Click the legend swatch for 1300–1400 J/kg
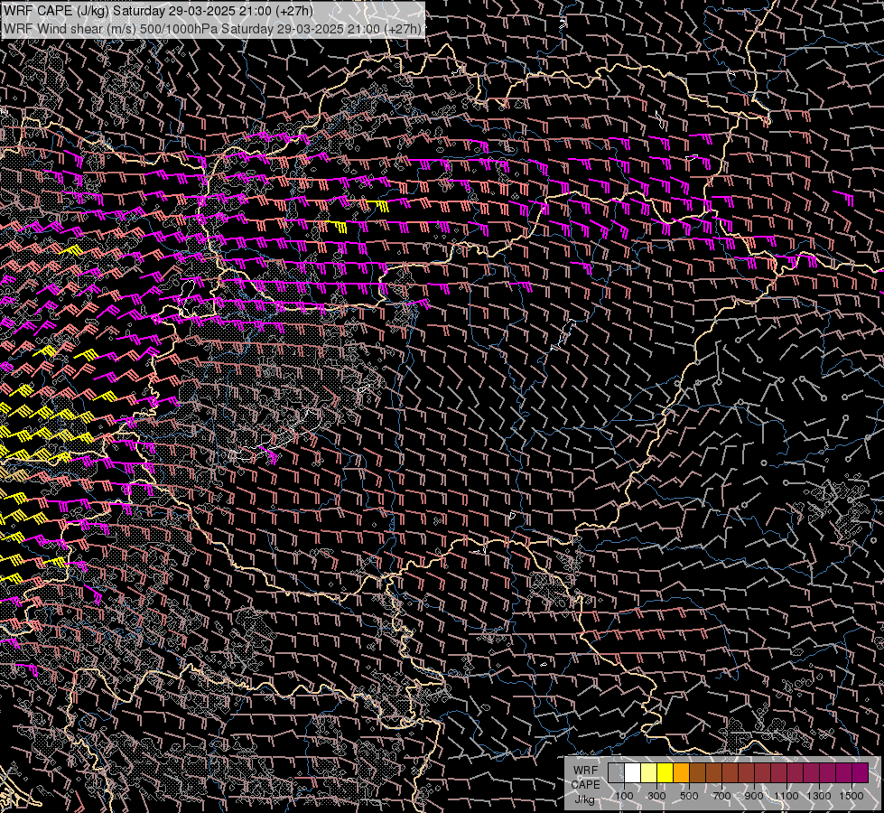 pyautogui.click(x=828, y=772)
